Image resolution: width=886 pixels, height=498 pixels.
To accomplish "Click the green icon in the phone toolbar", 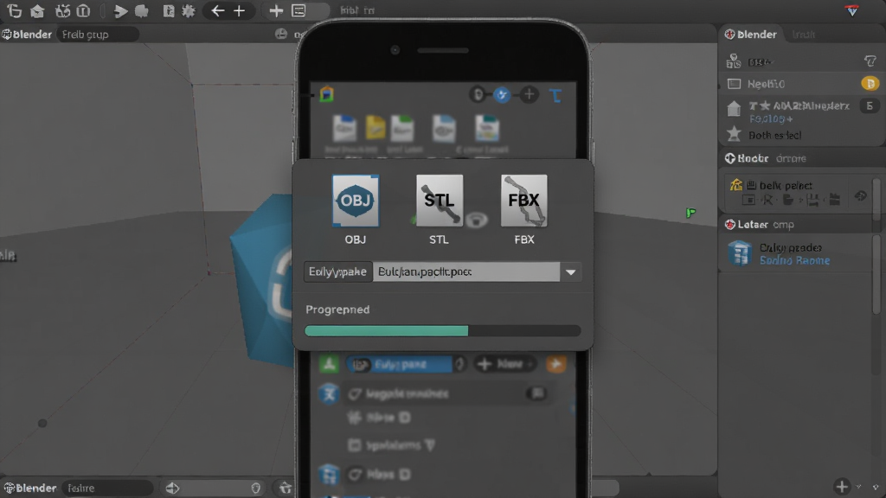I will pyautogui.click(x=329, y=364).
